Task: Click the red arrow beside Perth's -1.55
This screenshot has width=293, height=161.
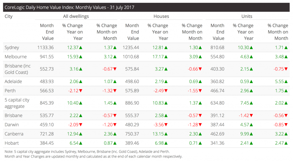Action: click(x=200, y=91)
